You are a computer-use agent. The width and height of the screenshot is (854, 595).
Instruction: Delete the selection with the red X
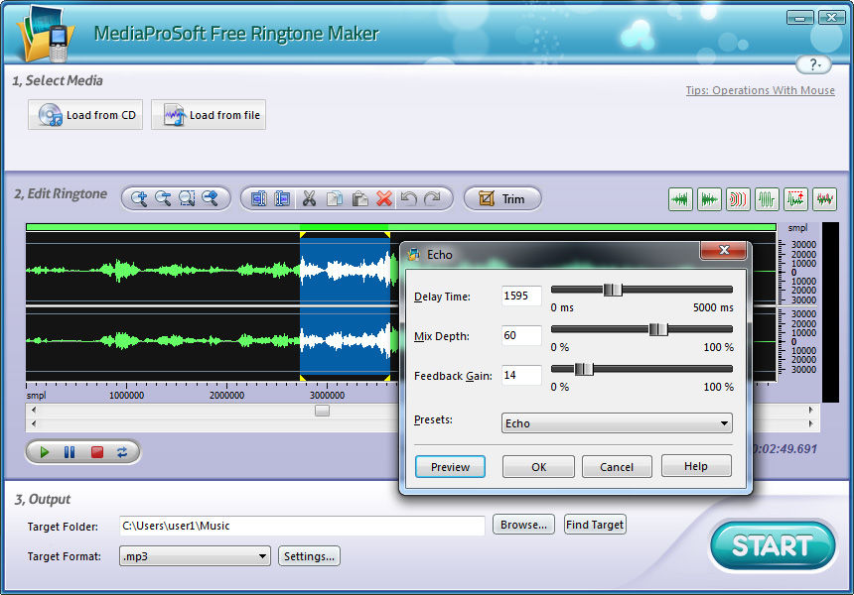[384, 198]
